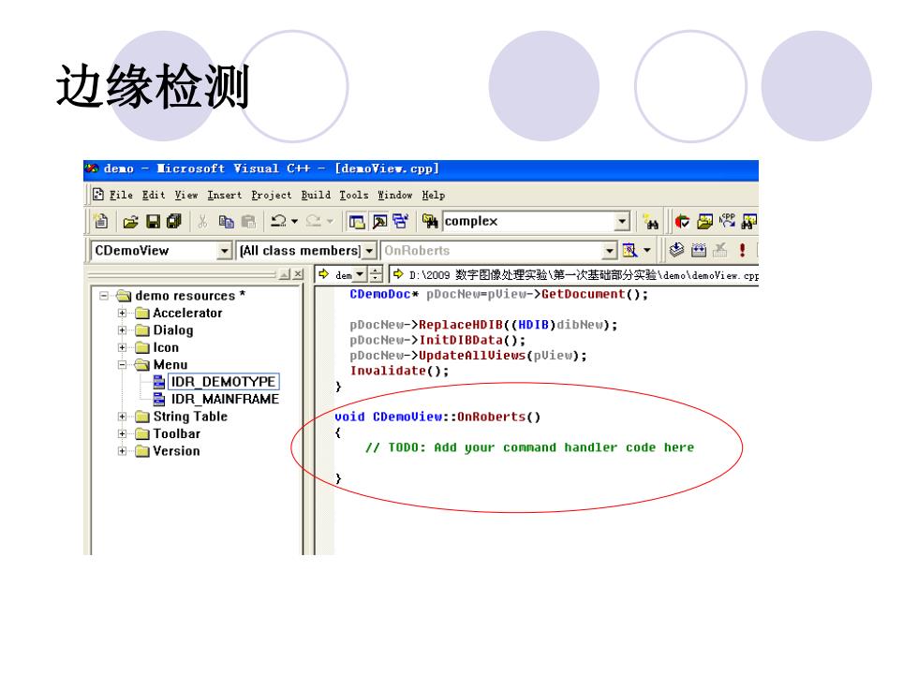Click the document icon left of File menu
Viewport: 918px width, 688px height.
coord(98,195)
